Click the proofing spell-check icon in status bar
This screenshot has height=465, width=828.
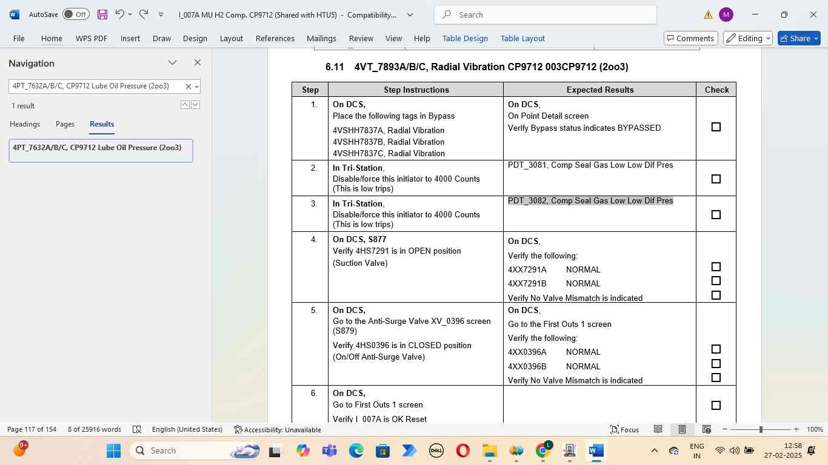pos(137,429)
